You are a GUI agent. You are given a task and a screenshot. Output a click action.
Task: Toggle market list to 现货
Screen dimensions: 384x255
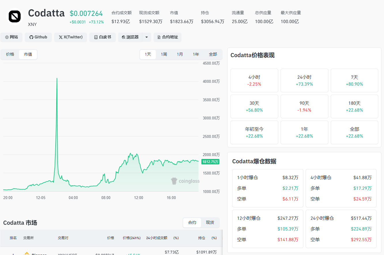tap(210, 222)
